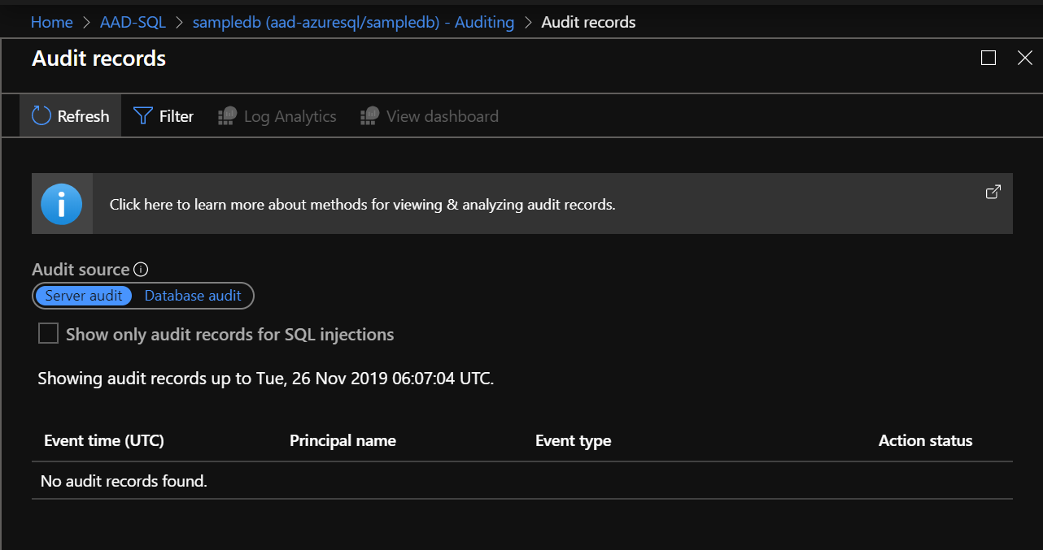Open the external link icon in banner

click(x=993, y=193)
